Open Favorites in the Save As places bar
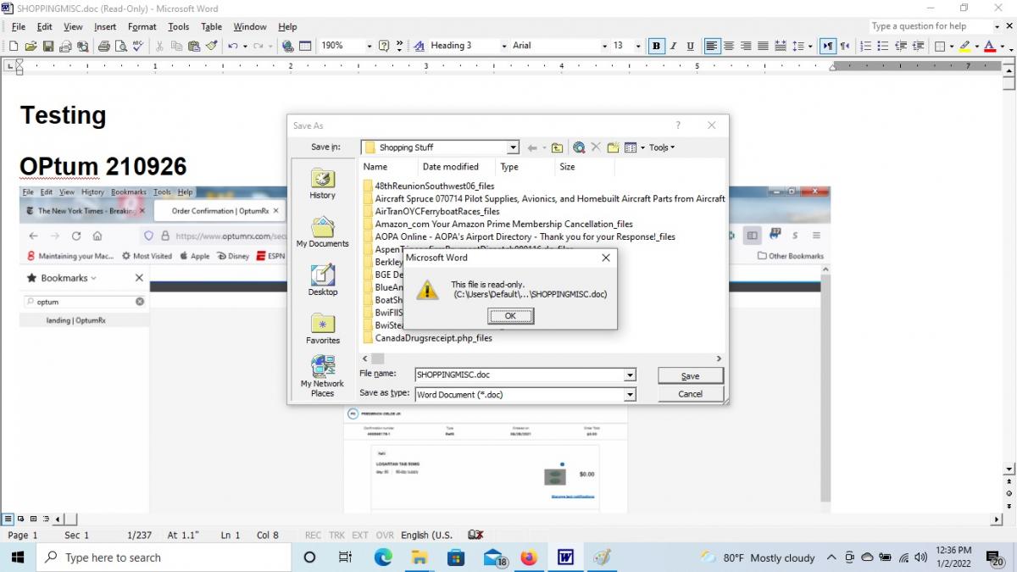 point(322,328)
